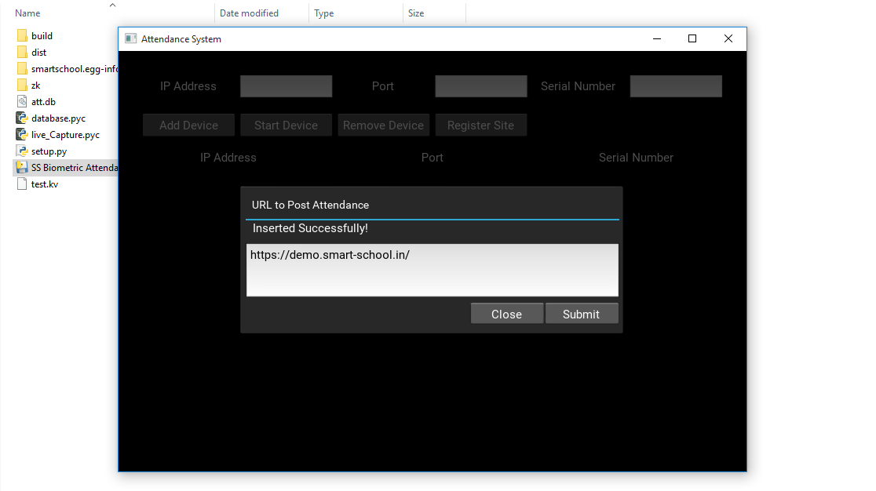Click the Size column header
Viewport: 876px width, 491px height.
coord(416,13)
